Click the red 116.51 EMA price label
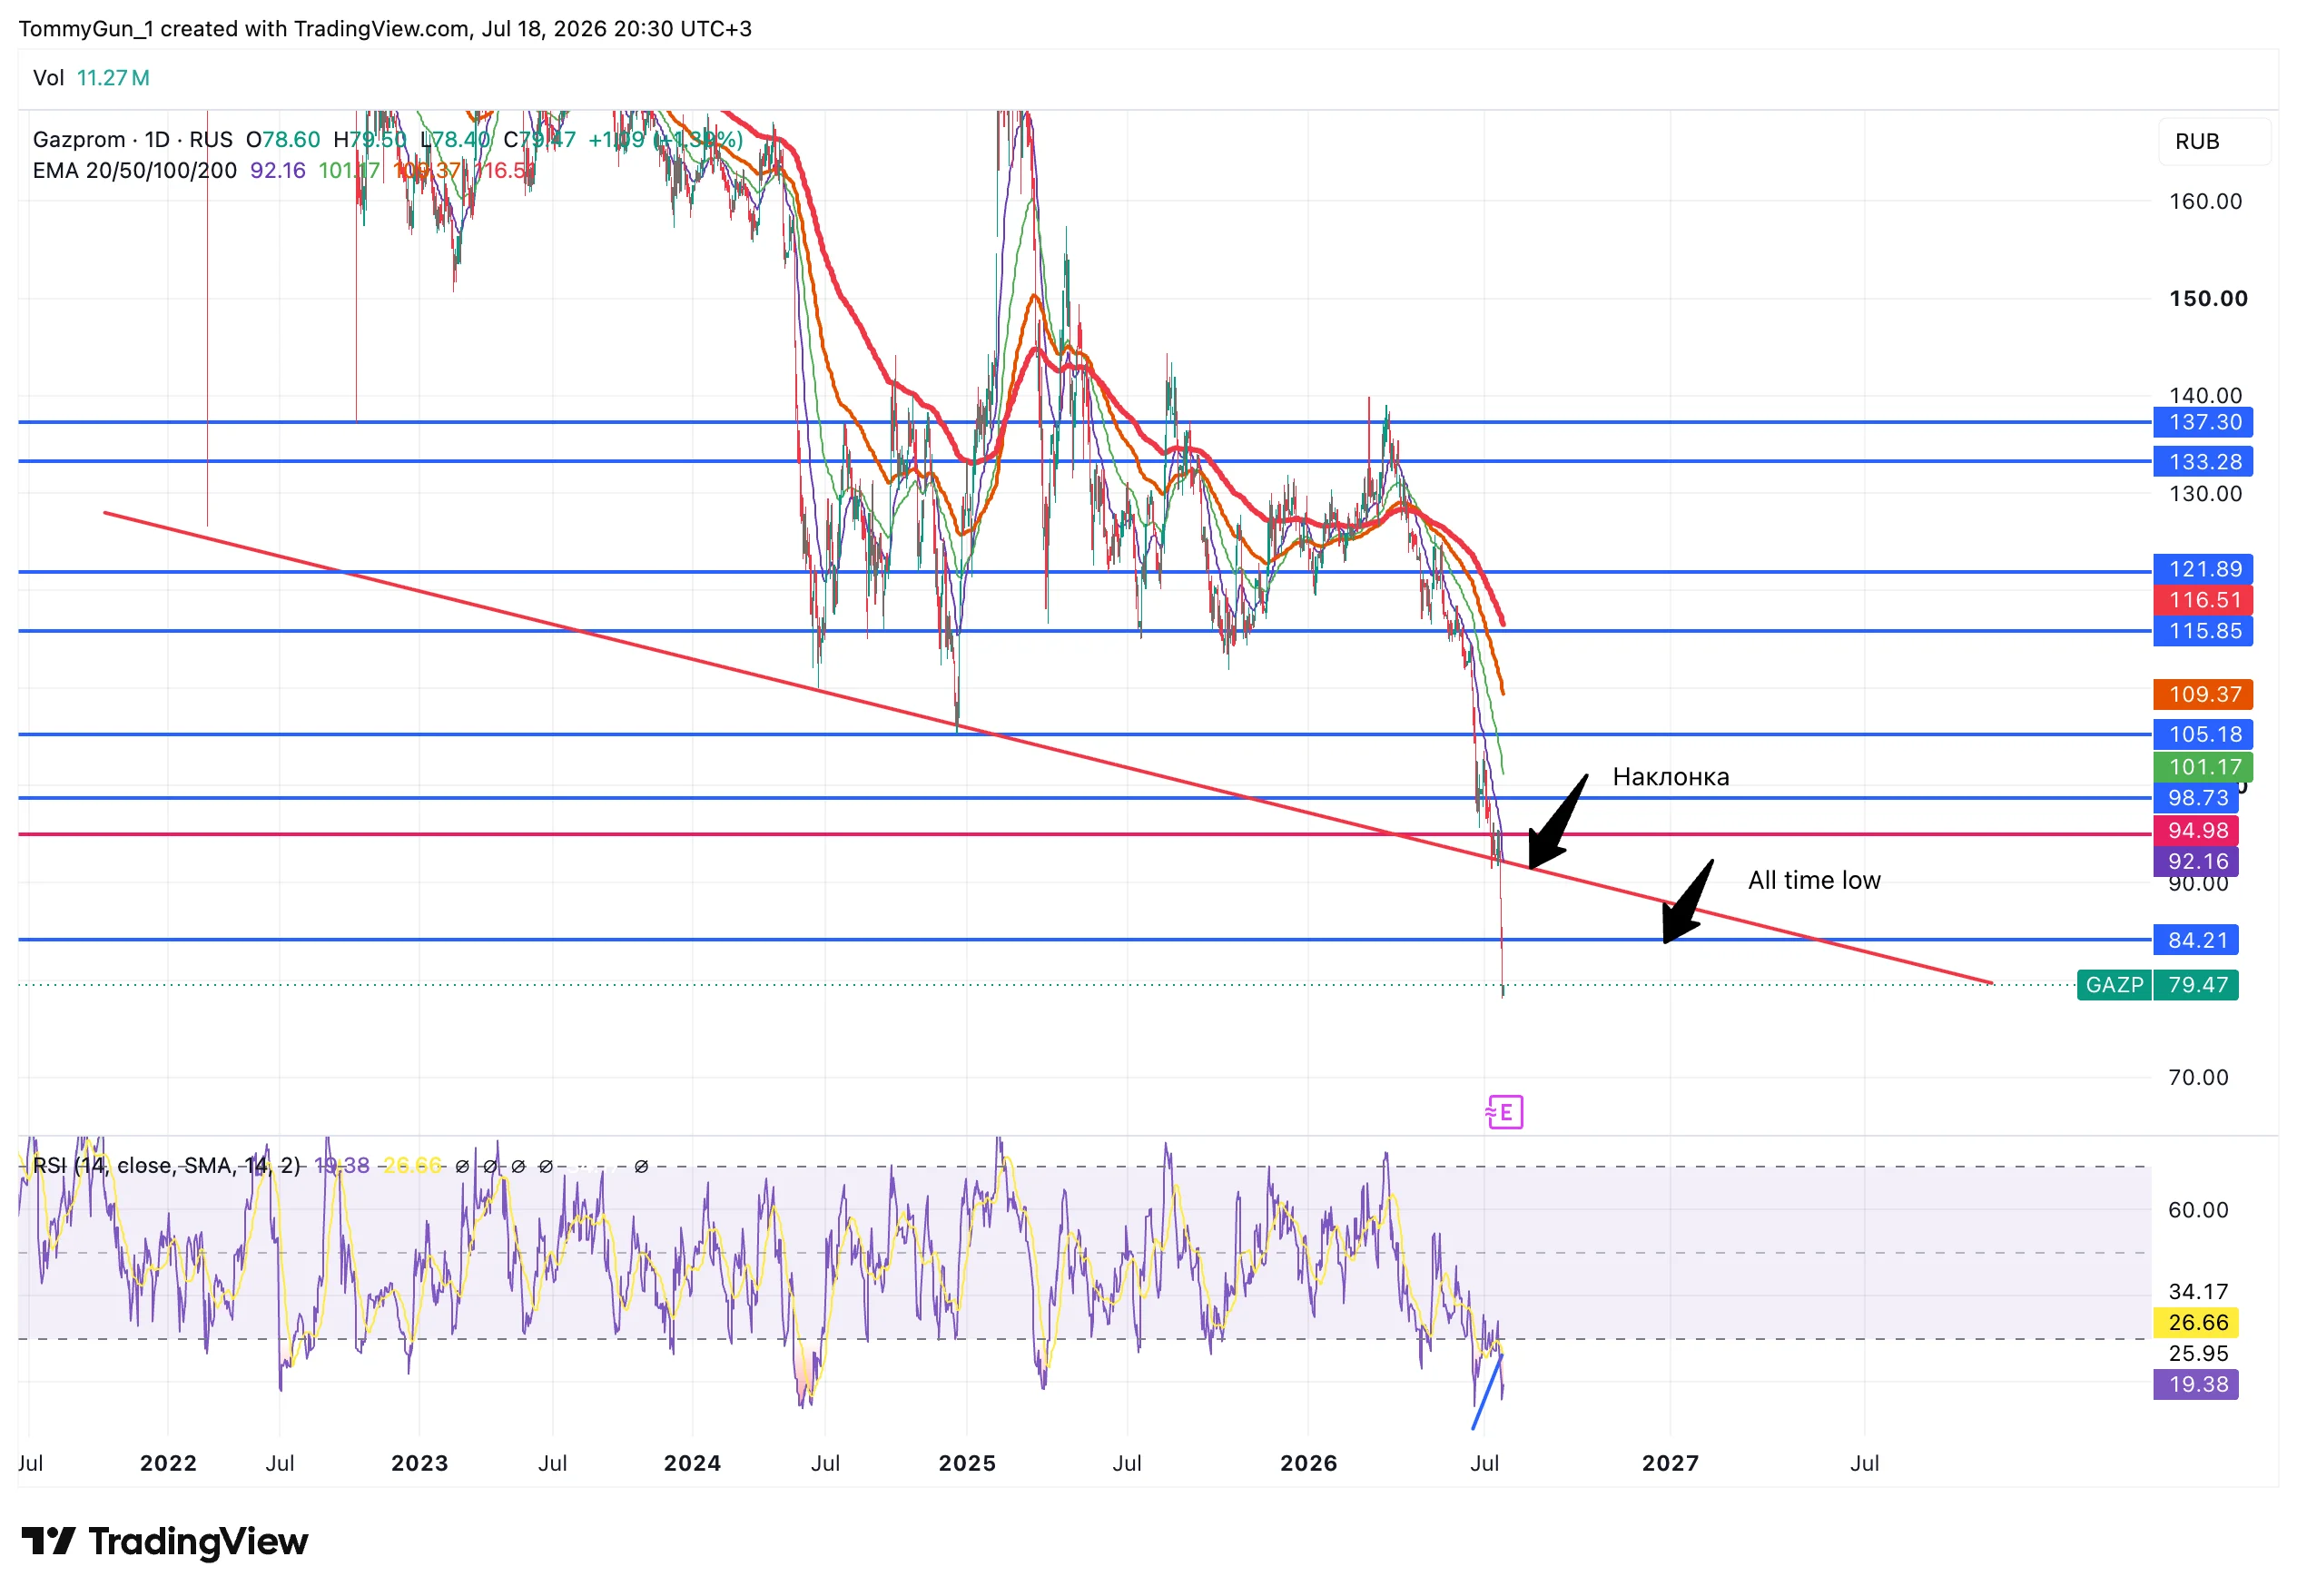This screenshot has width=2297, height=1596. click(x=2202, y=600)
